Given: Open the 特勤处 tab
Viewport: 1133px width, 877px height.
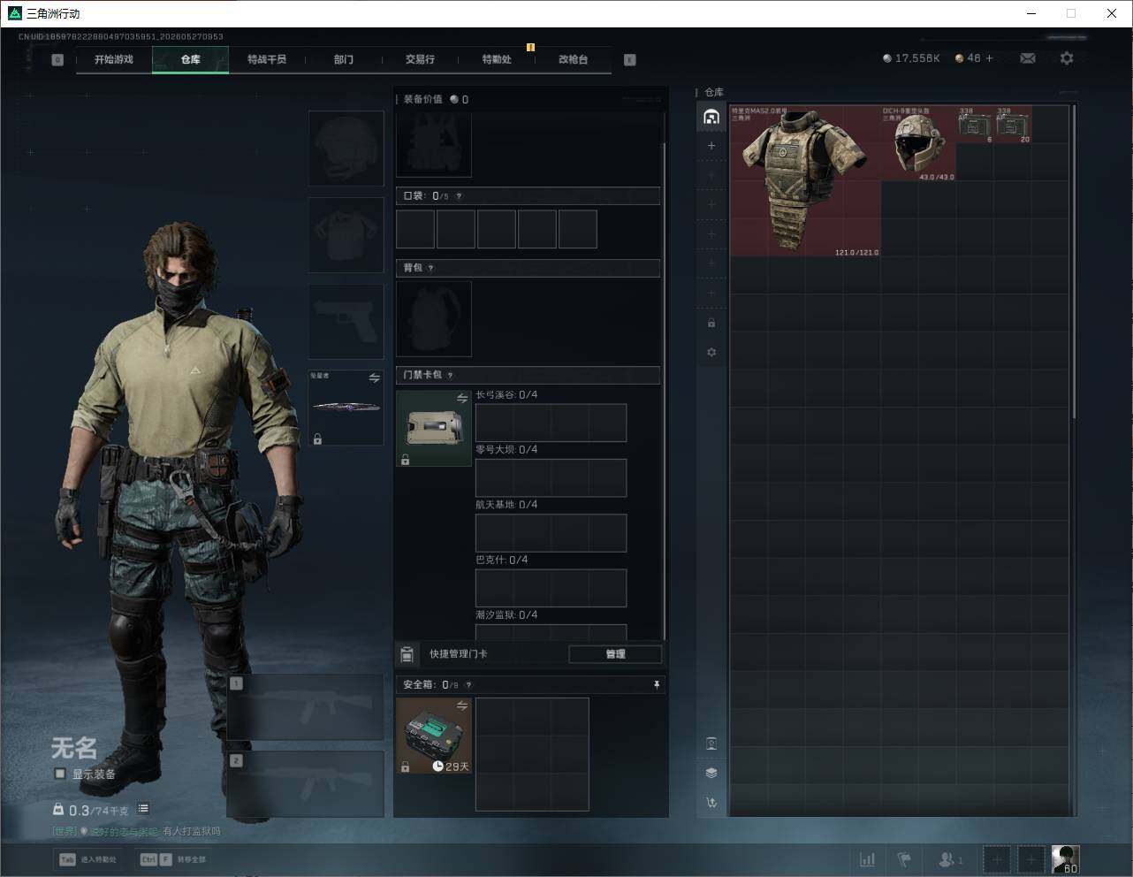Looking at the screenshot, I should coord(497,59).
